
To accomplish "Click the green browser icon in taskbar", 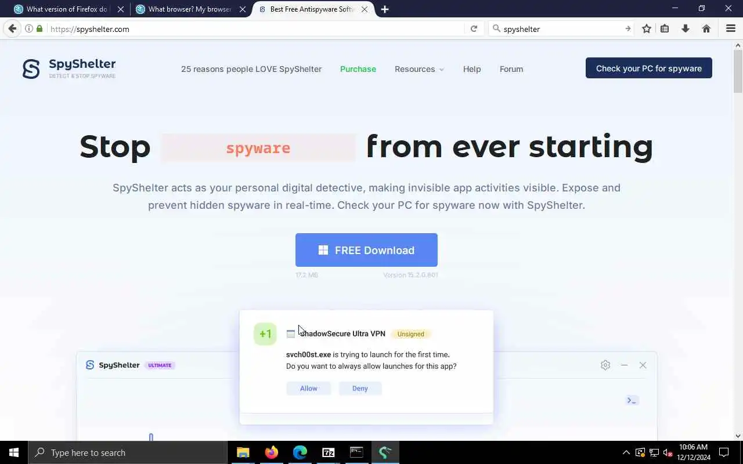I will pyautogui.click(x=385, y=452).
